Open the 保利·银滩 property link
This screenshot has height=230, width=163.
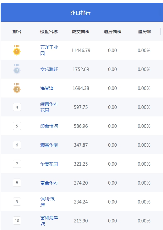47,202
